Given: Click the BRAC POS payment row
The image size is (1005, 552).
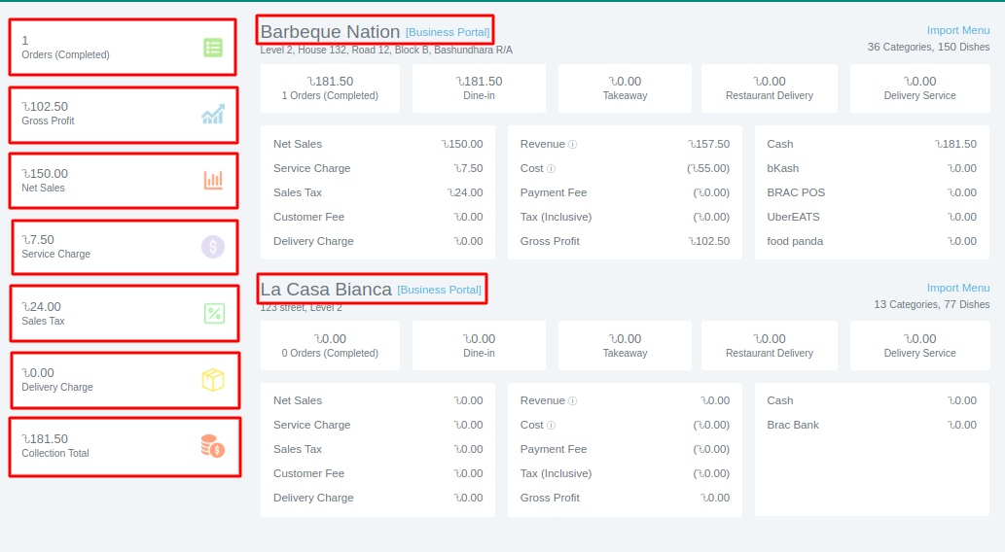Looking at the screenshot, I should click(872, 192).
